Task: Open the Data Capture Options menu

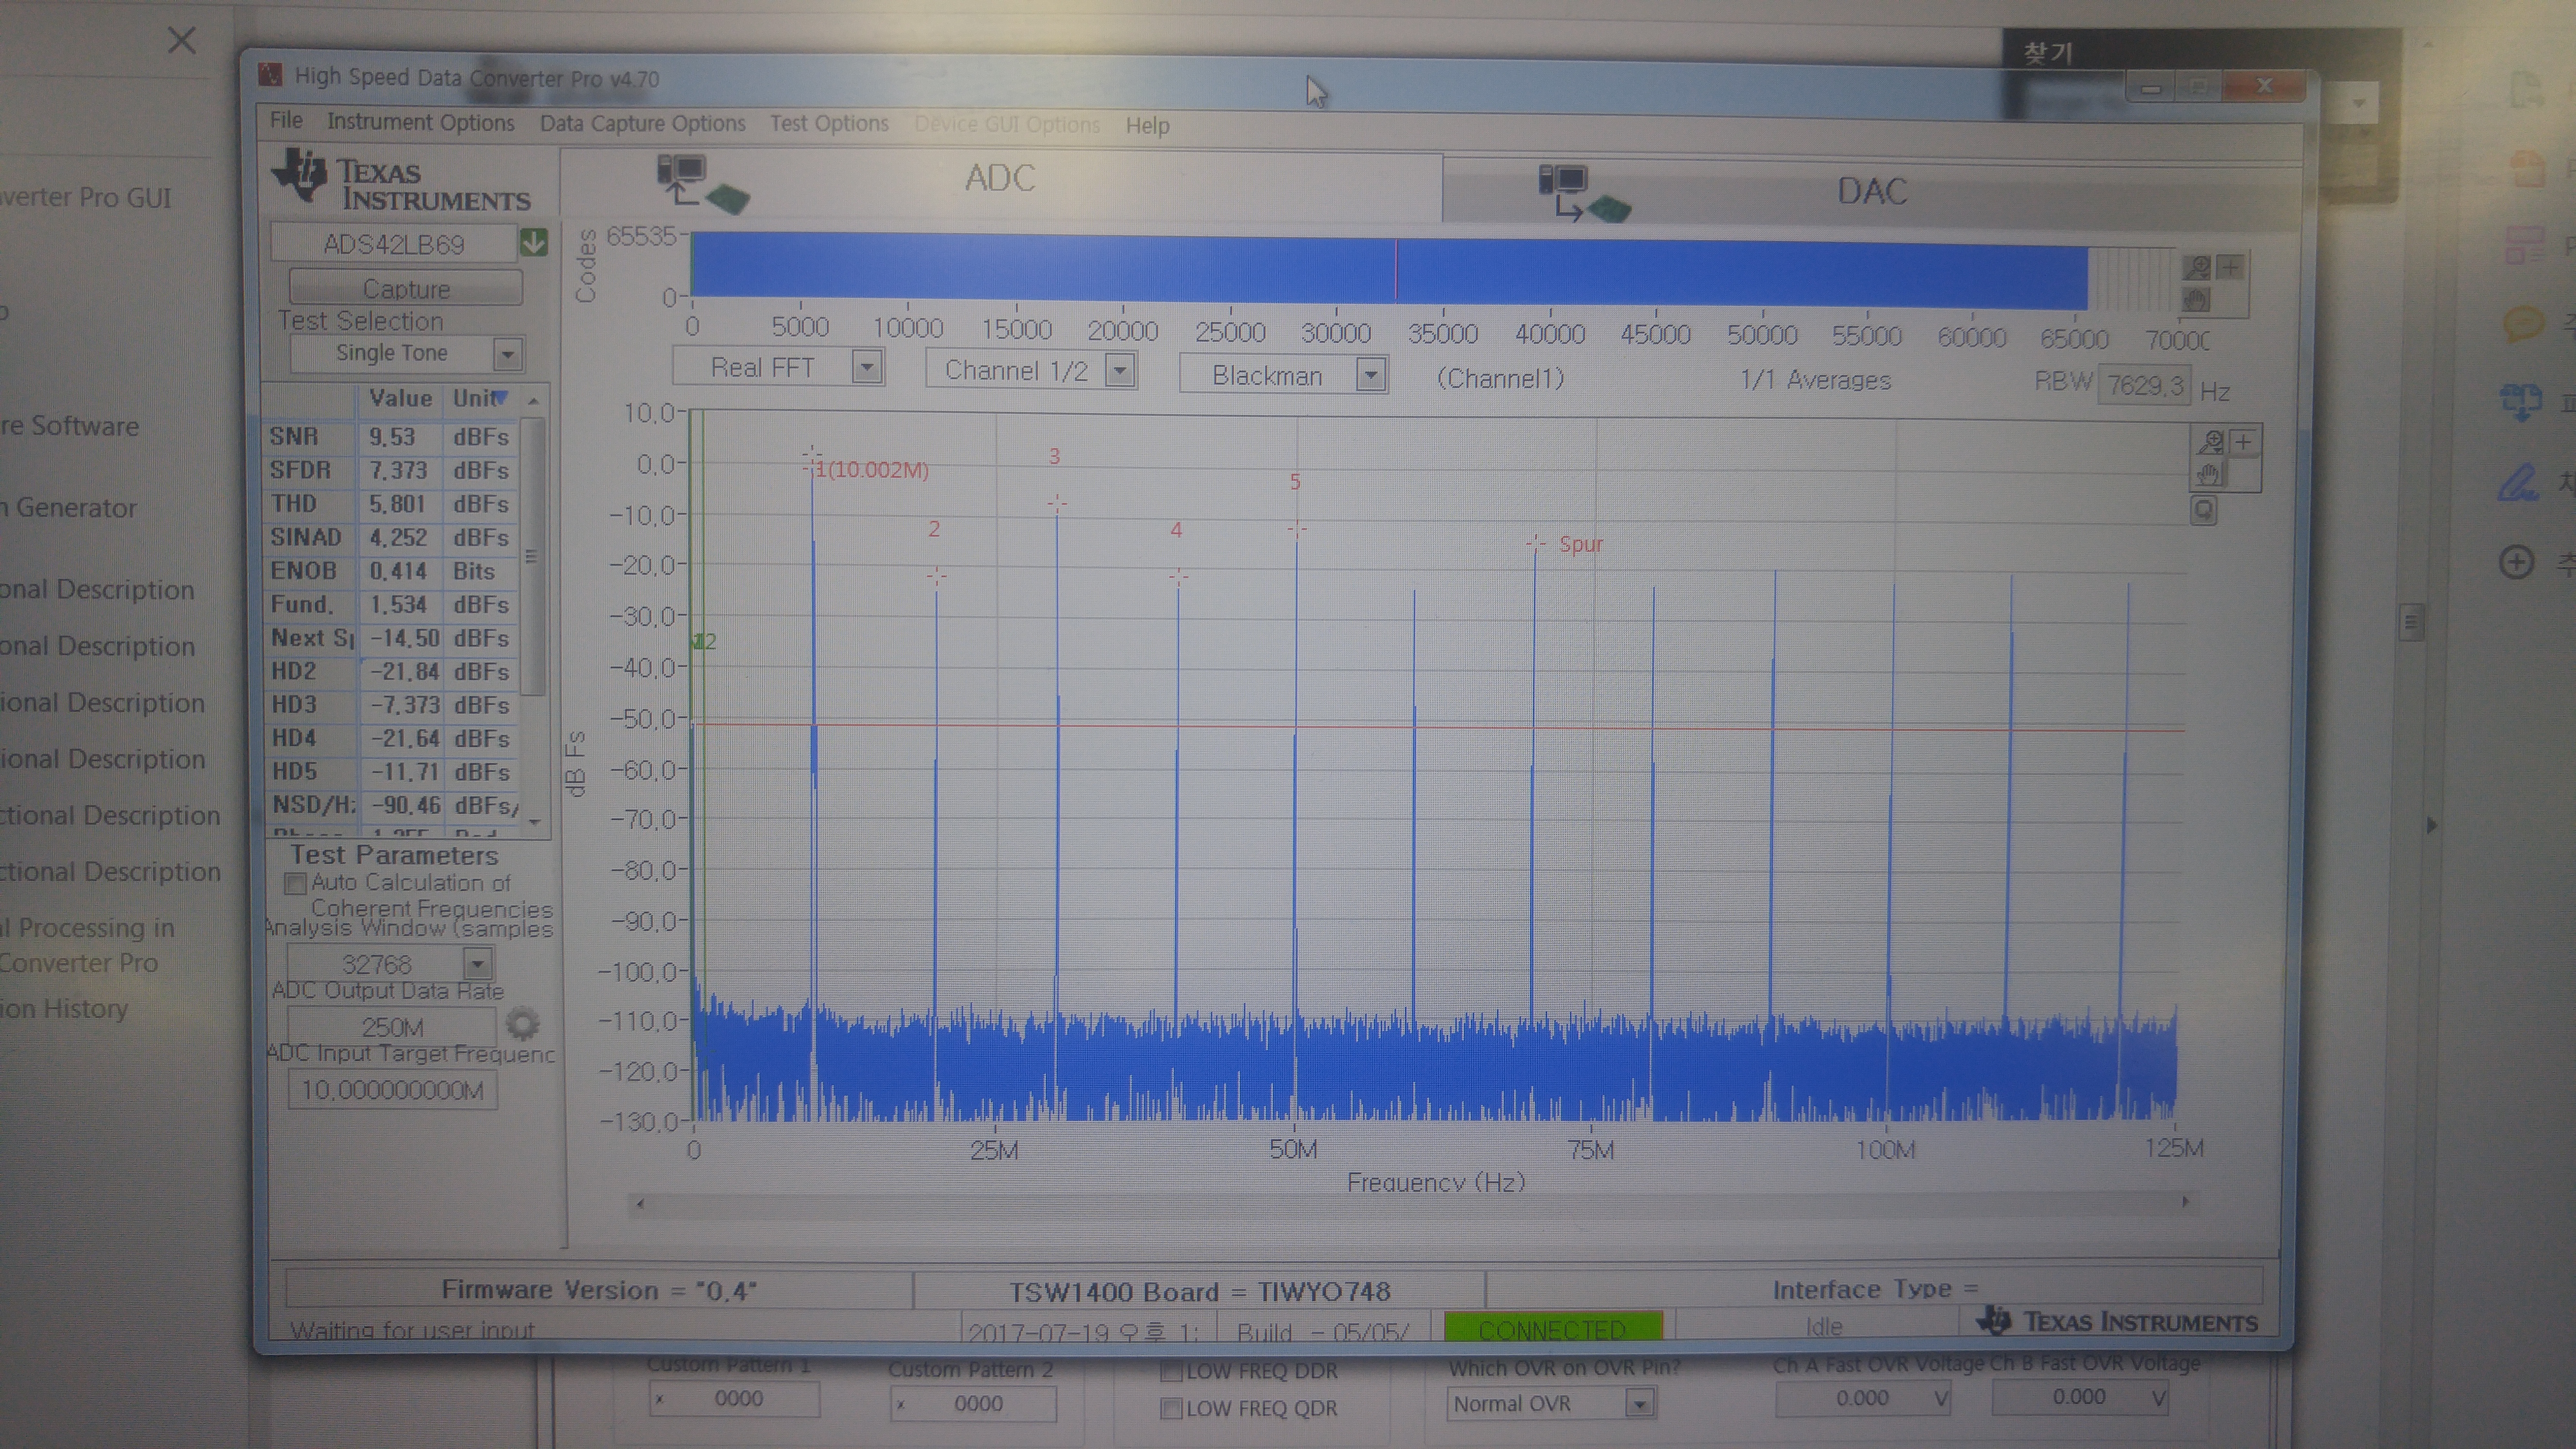Action: pyautogui.click(x=642, y=124)
